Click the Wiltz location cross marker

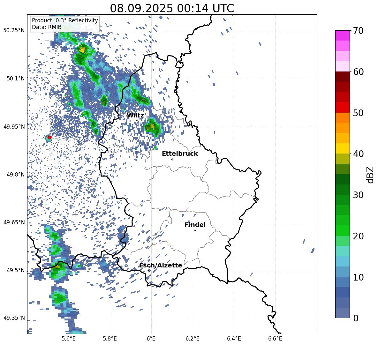(x=137, y=121)
